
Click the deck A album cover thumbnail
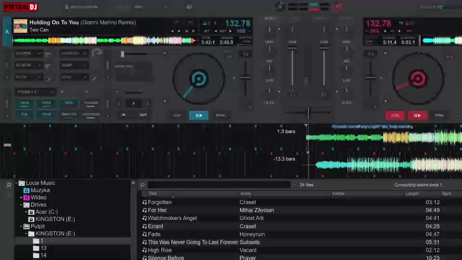[20, 26]
